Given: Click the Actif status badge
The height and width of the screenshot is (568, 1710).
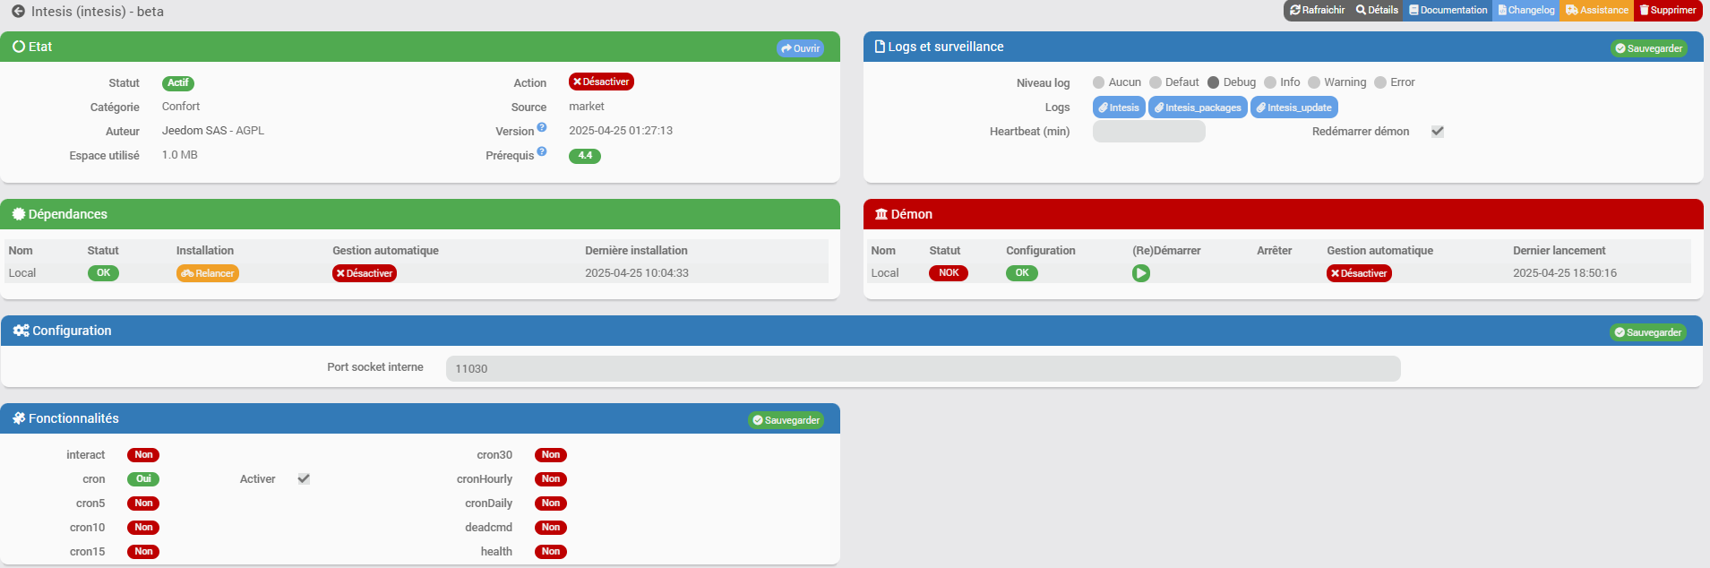Looking at the screenshot, I should (178, 83).
